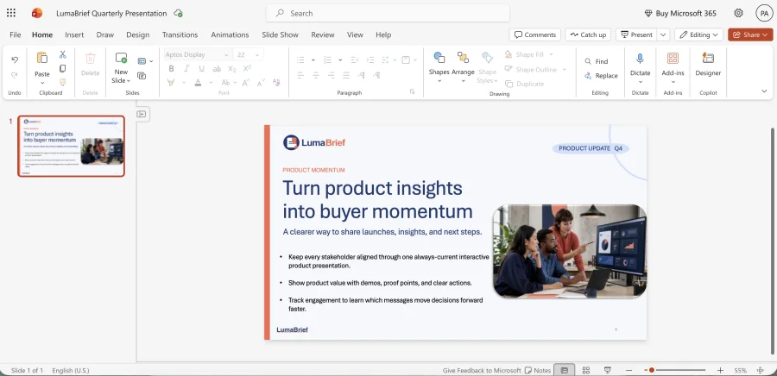Toggle Strikethrough formatting
The image size is (777, 376).
(x=217, y=69)
